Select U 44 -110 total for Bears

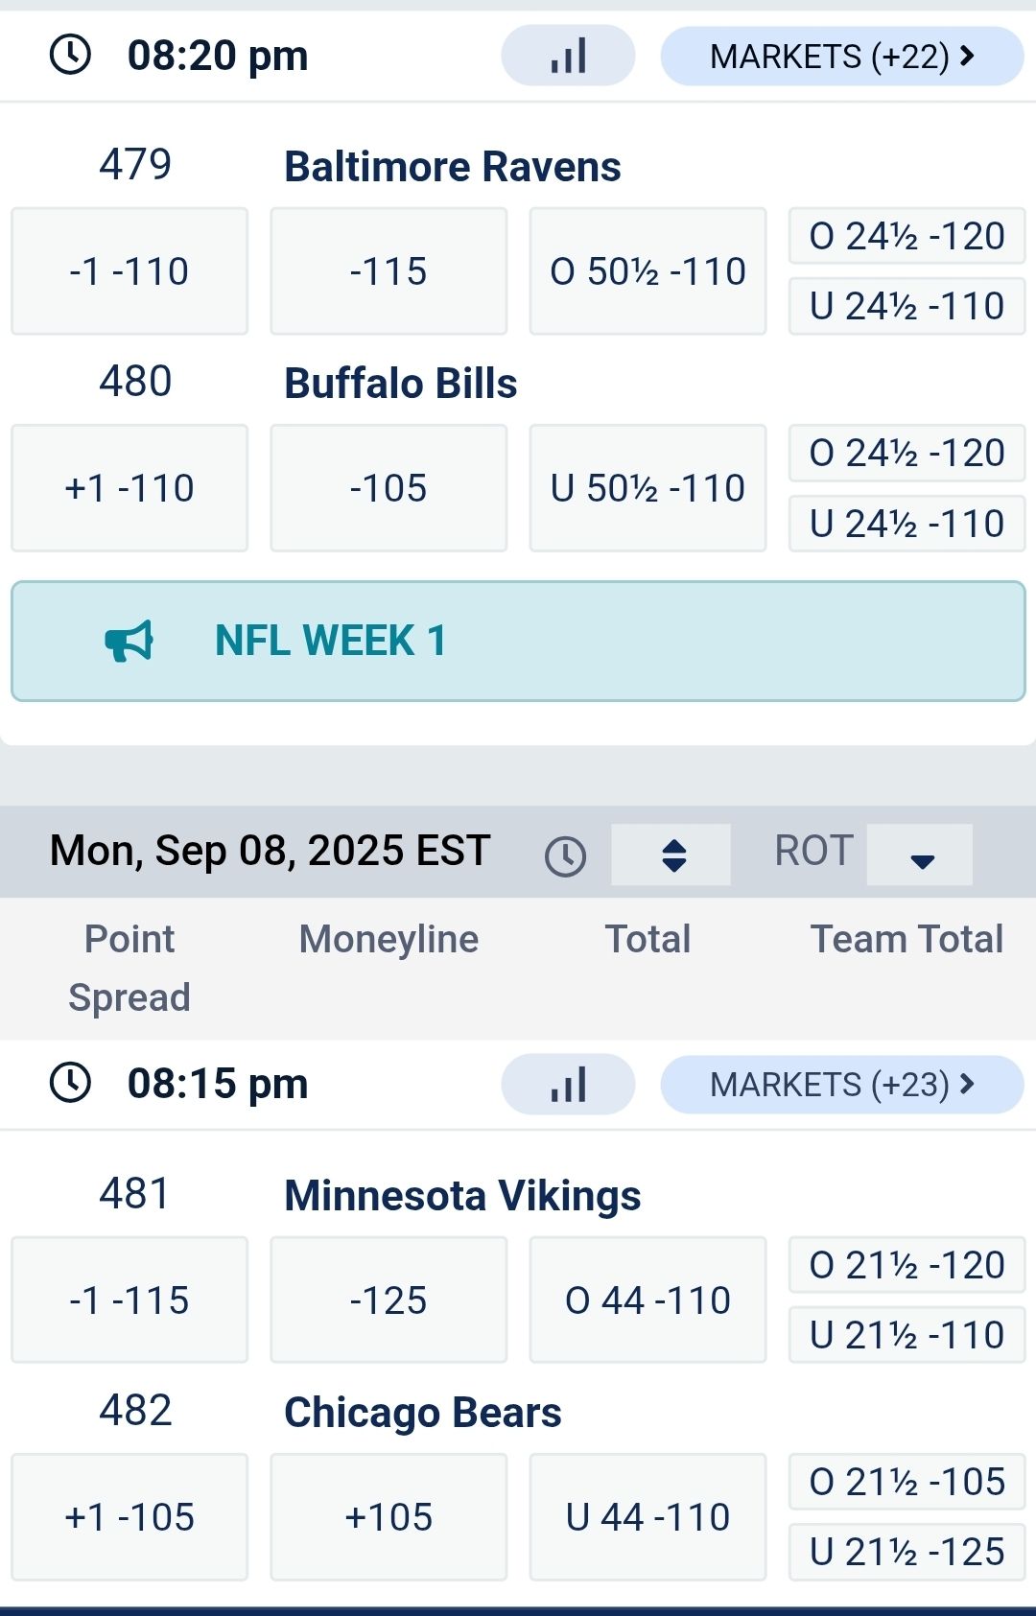pos(647,1517)
